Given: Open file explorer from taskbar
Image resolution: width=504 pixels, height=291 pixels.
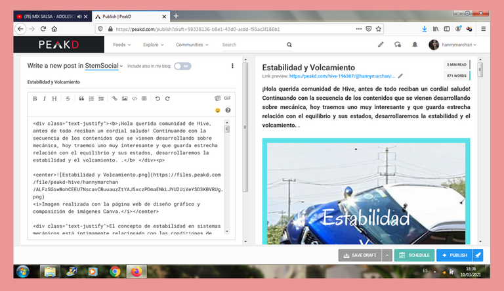Looking at the screenshot, I should 50,272.
